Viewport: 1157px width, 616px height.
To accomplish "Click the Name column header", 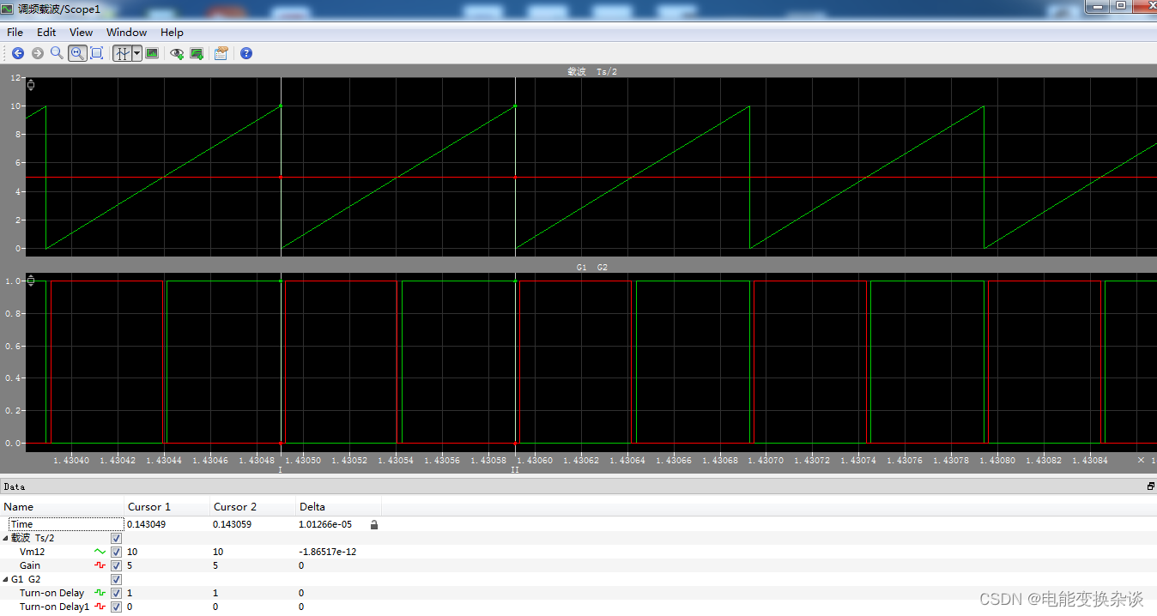I will point(62,506).
